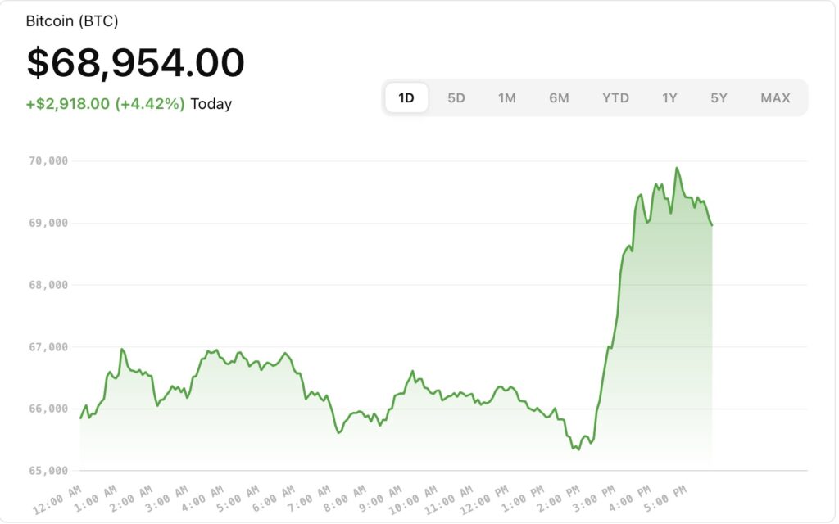The width and height of the screenshot is (839, 524).
Task: Click the 68,000 y-axis label
Action: point(48,285)
